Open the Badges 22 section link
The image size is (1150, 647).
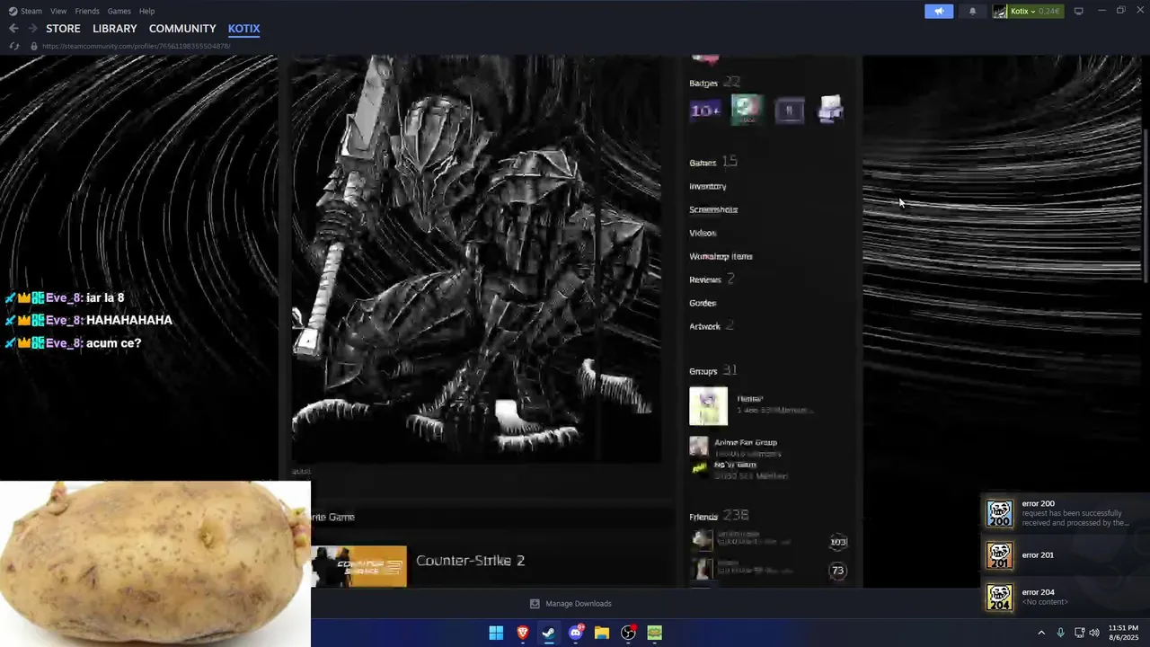click(x=715, y=83)
